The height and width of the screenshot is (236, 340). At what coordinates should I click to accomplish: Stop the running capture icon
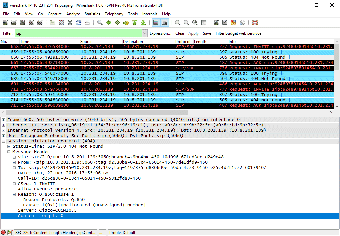(31, 23)
